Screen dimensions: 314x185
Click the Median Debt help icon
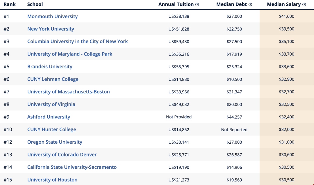(x=250, y=5)
